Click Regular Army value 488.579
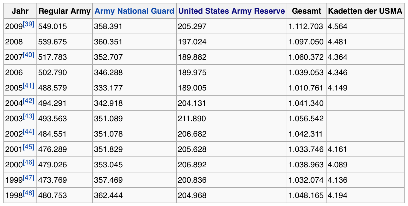Screen dimensions: 408x206 point(53,88)
